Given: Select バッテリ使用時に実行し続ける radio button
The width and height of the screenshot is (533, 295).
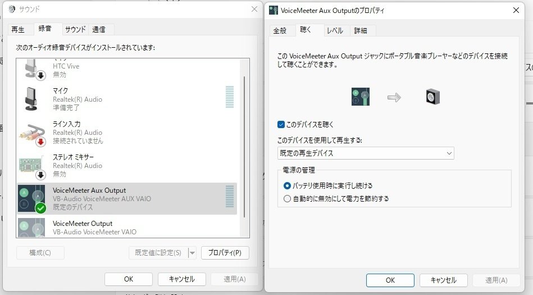Looking at the screenshot, I should tap(287, 186).
